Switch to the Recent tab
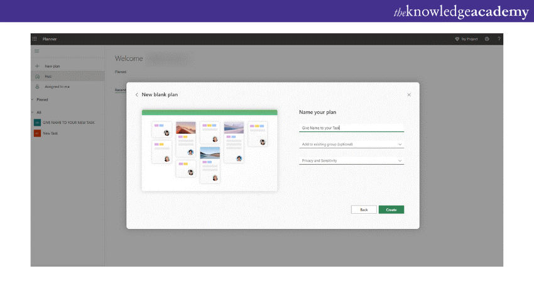Viewport: 534px width, 283px height. (x=120, y=90)
